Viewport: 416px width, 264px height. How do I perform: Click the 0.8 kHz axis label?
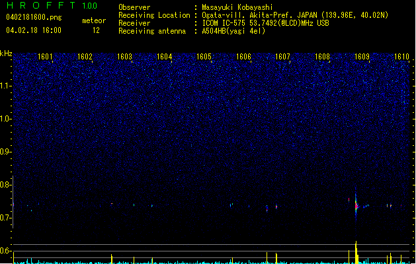pos(6,185)
